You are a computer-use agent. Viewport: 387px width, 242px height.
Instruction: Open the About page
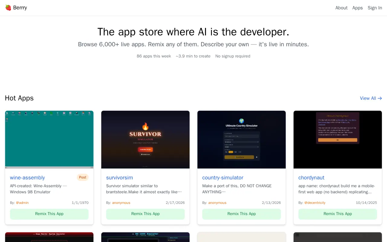point(341,8)
